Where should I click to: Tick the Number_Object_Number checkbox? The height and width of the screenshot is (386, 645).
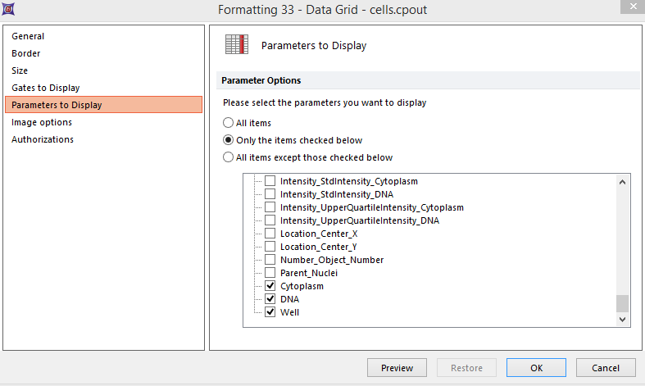coord(270,260)
